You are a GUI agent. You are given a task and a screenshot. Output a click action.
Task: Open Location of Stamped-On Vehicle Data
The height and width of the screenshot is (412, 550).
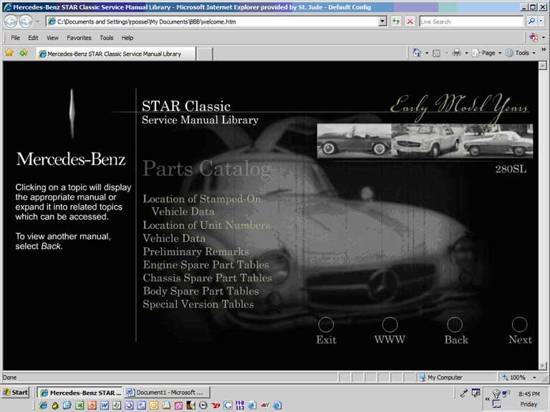(202, 205)
